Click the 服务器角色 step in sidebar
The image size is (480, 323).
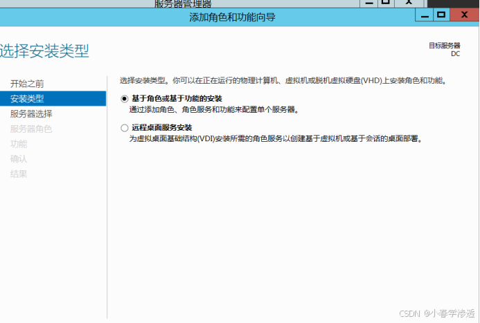point(31,129)
